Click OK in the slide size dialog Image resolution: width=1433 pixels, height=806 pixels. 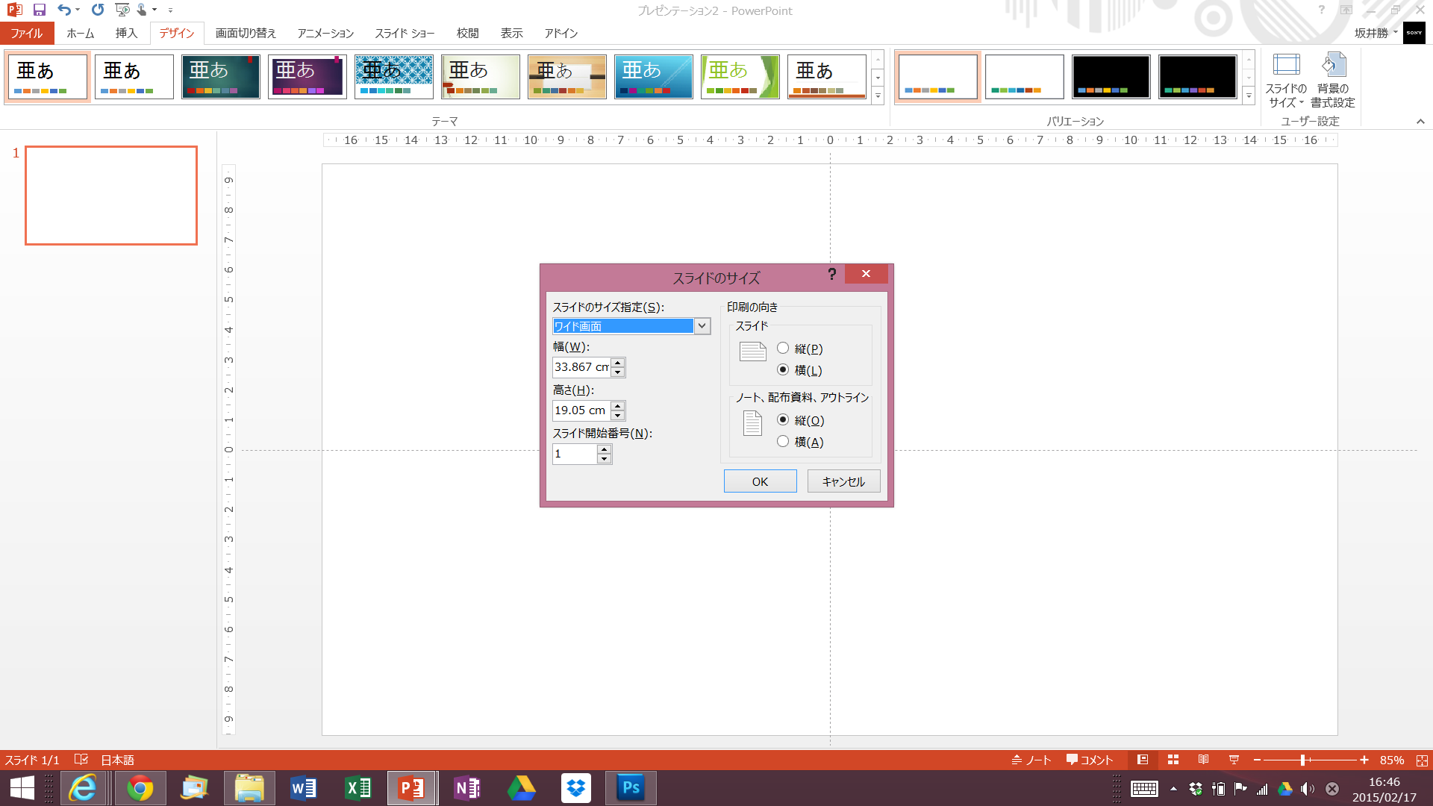760,481
